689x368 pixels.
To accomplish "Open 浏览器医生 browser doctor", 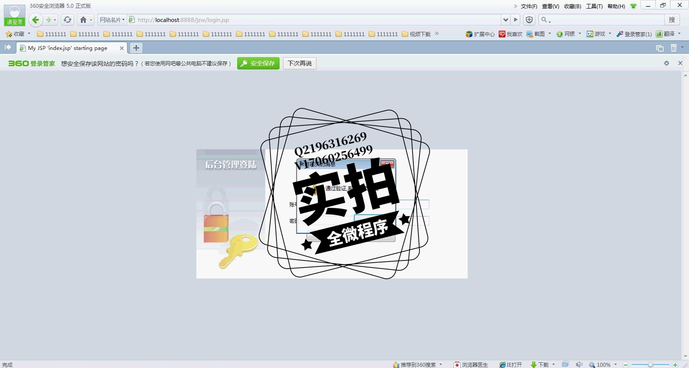I will (x=471, y=365).
